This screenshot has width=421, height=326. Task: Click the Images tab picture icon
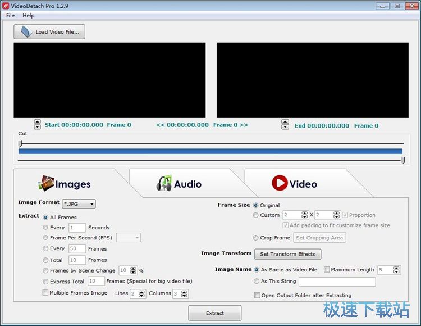coord(45,183)
